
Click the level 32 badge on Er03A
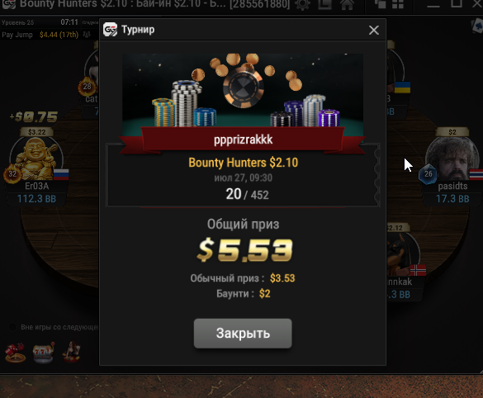click(12, 174)
